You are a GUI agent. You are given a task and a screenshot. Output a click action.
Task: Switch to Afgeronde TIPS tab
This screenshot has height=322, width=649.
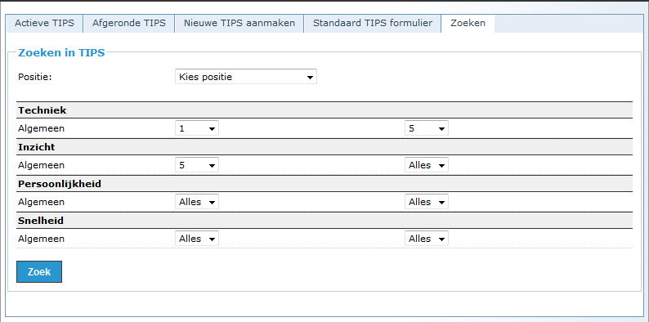(128, 23)
